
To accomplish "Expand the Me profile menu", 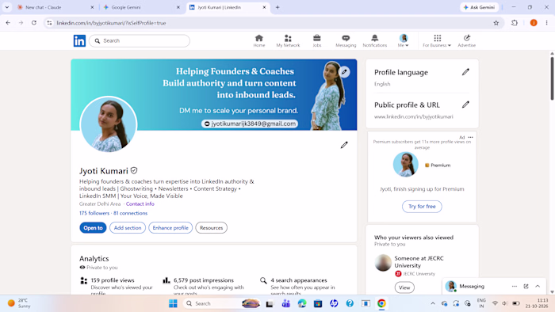I will (x=403, y=41).
